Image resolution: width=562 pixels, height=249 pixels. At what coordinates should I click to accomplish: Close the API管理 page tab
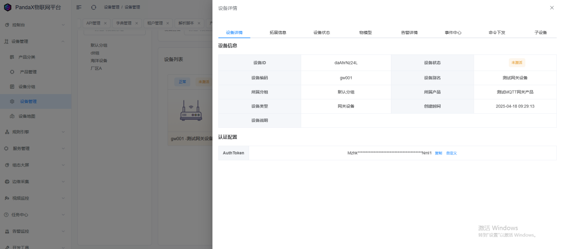point(105,23)
